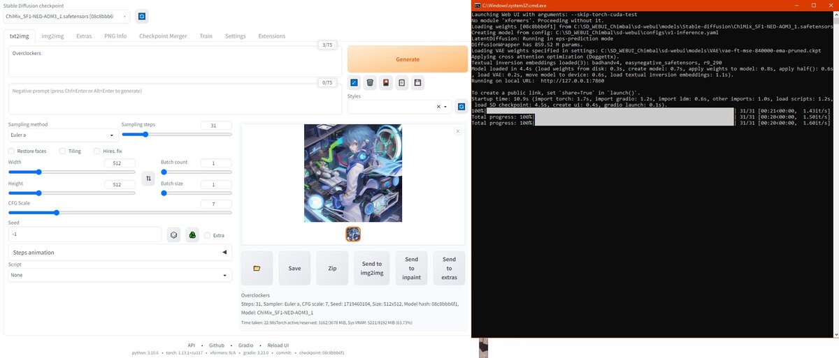The image size is (839, 358).
Task: Adjust the Sampling steps slider
Action: tap(177, 135)
